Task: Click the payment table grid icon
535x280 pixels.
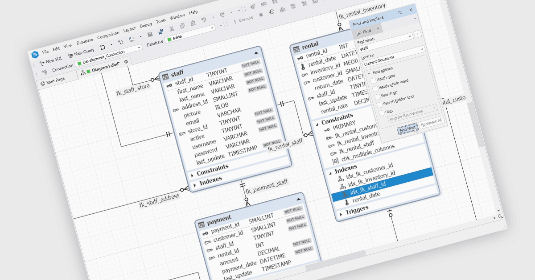Action: (201, 224)
